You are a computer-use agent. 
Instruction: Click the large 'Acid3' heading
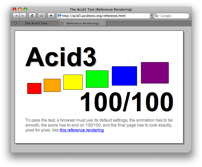(61, 57)
